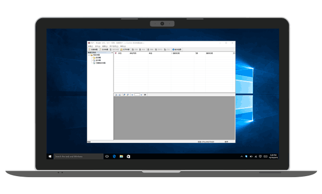Screen dimensions: 322x194
Task: Click the previous page arrow in preview toolbar
Action: click(x=132, y=95)
